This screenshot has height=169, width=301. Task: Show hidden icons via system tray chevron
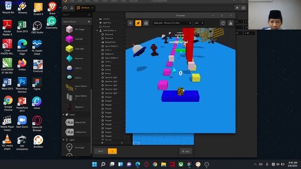pos(255,164)
